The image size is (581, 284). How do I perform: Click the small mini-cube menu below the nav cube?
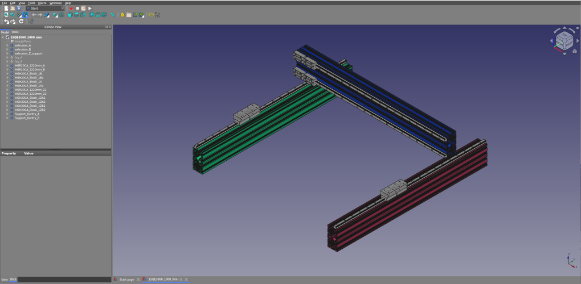(x=575, y=51)
